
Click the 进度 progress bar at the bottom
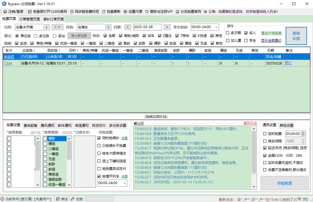pyautogui.click(x=99, y=199)
